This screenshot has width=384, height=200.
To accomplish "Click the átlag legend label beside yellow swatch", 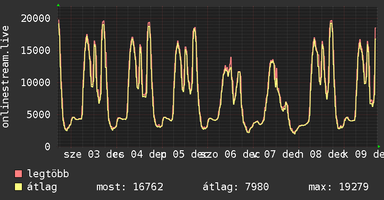I will point(42,187).
